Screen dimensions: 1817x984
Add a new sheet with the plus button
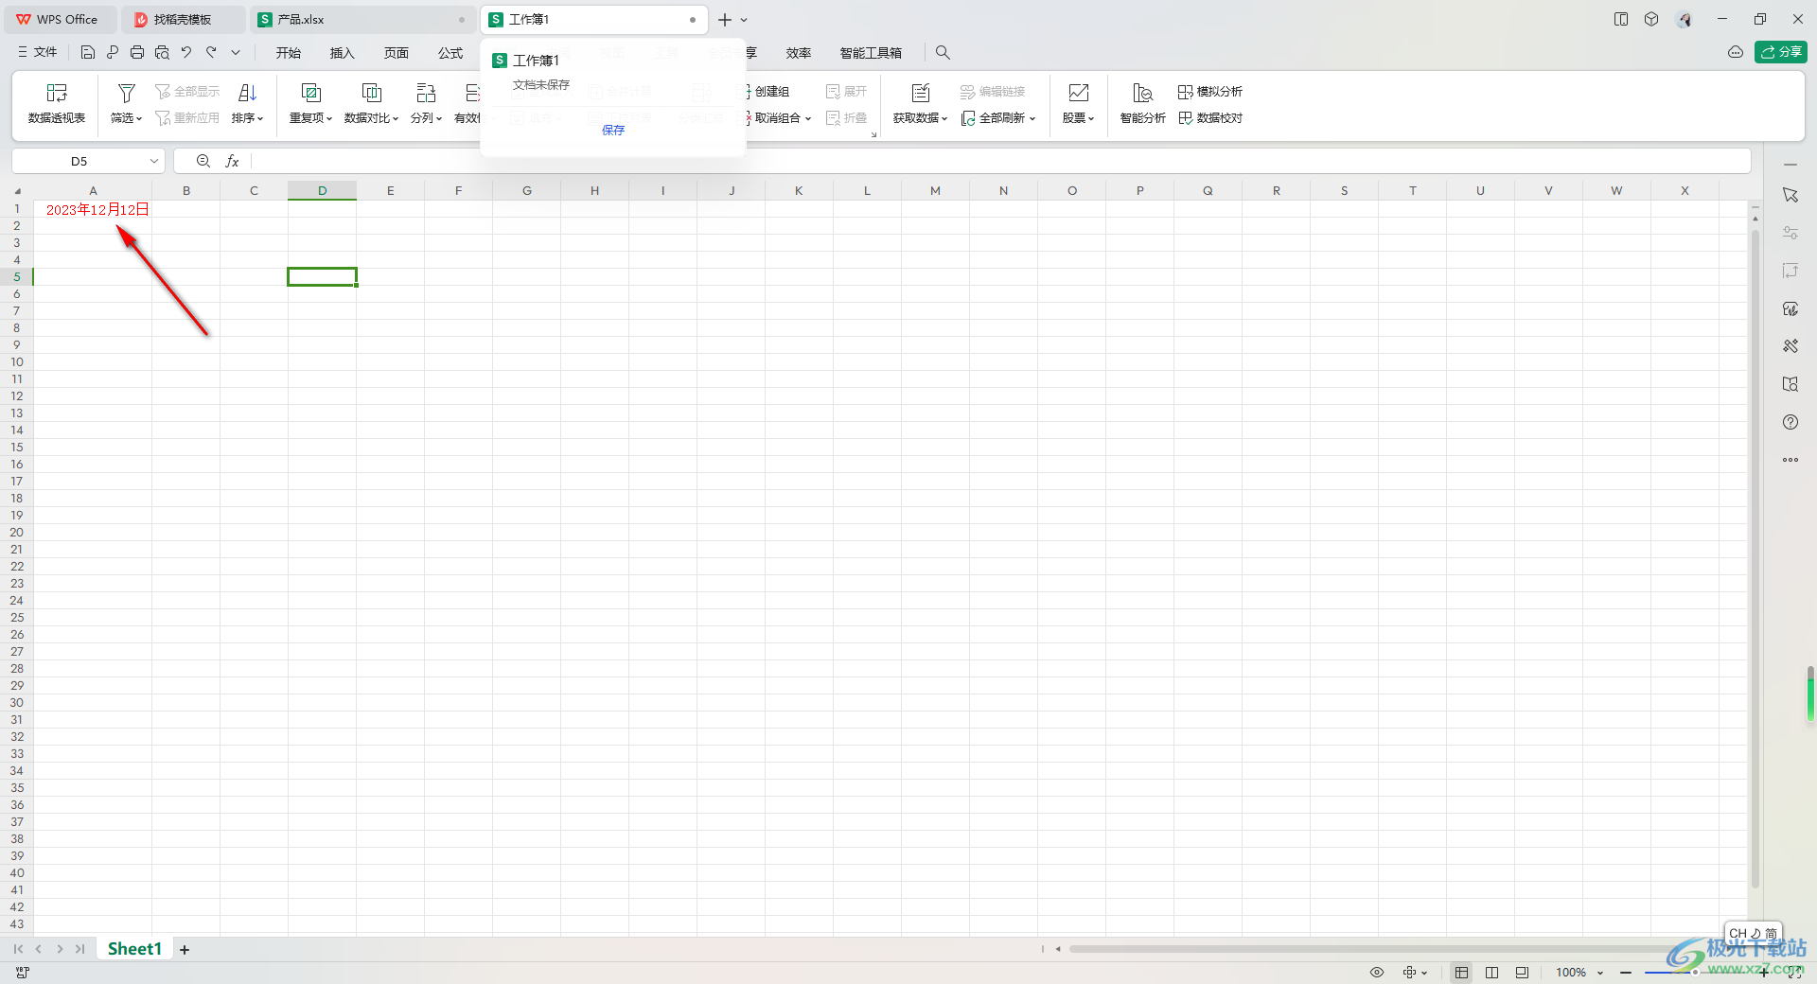pyautogui.click(x=185, y=950)
